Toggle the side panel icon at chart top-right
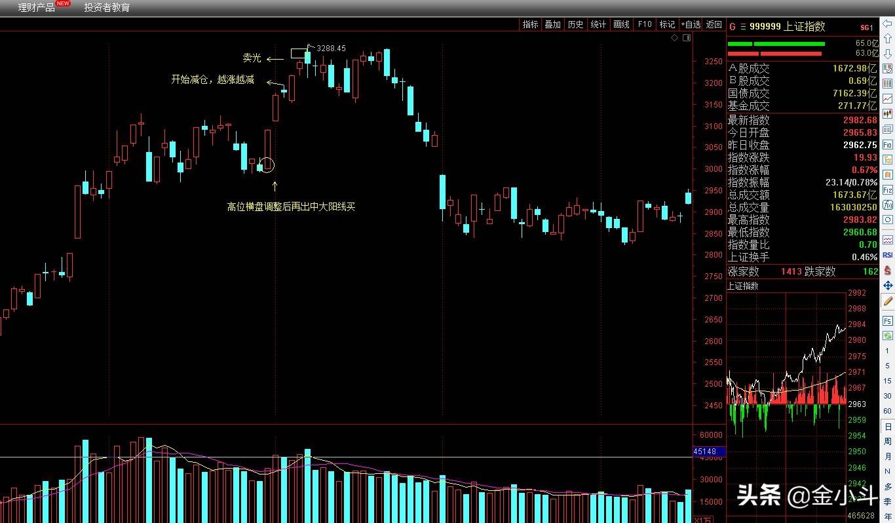895x523 pixels. pos(687,38)
